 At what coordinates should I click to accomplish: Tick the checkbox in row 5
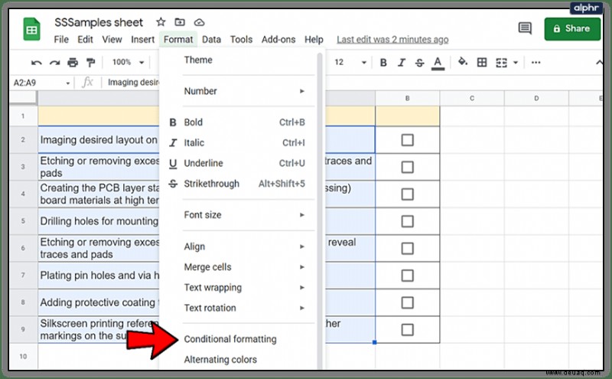click(407, 221)
